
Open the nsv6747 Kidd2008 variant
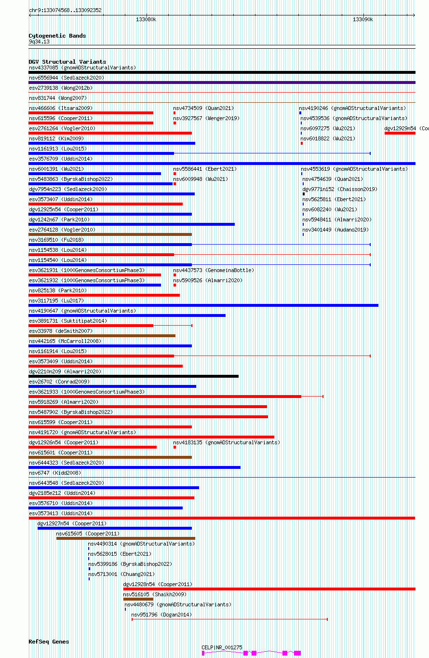point(55,473)
